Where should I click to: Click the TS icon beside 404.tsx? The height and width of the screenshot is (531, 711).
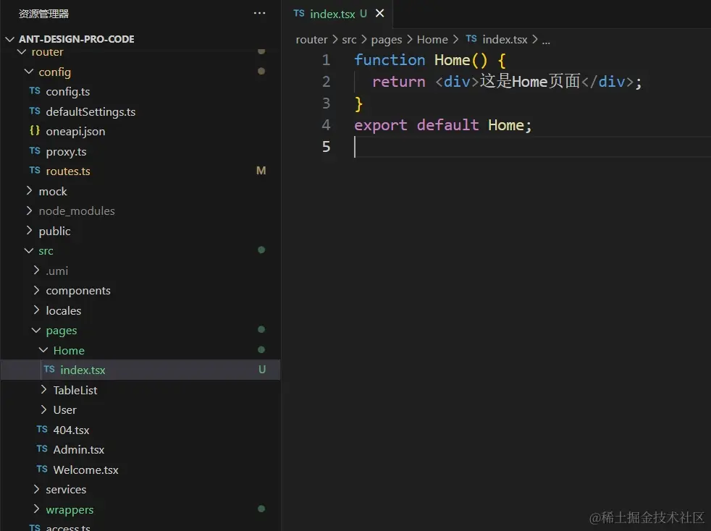pyautogui.click(x=42, y=429)
